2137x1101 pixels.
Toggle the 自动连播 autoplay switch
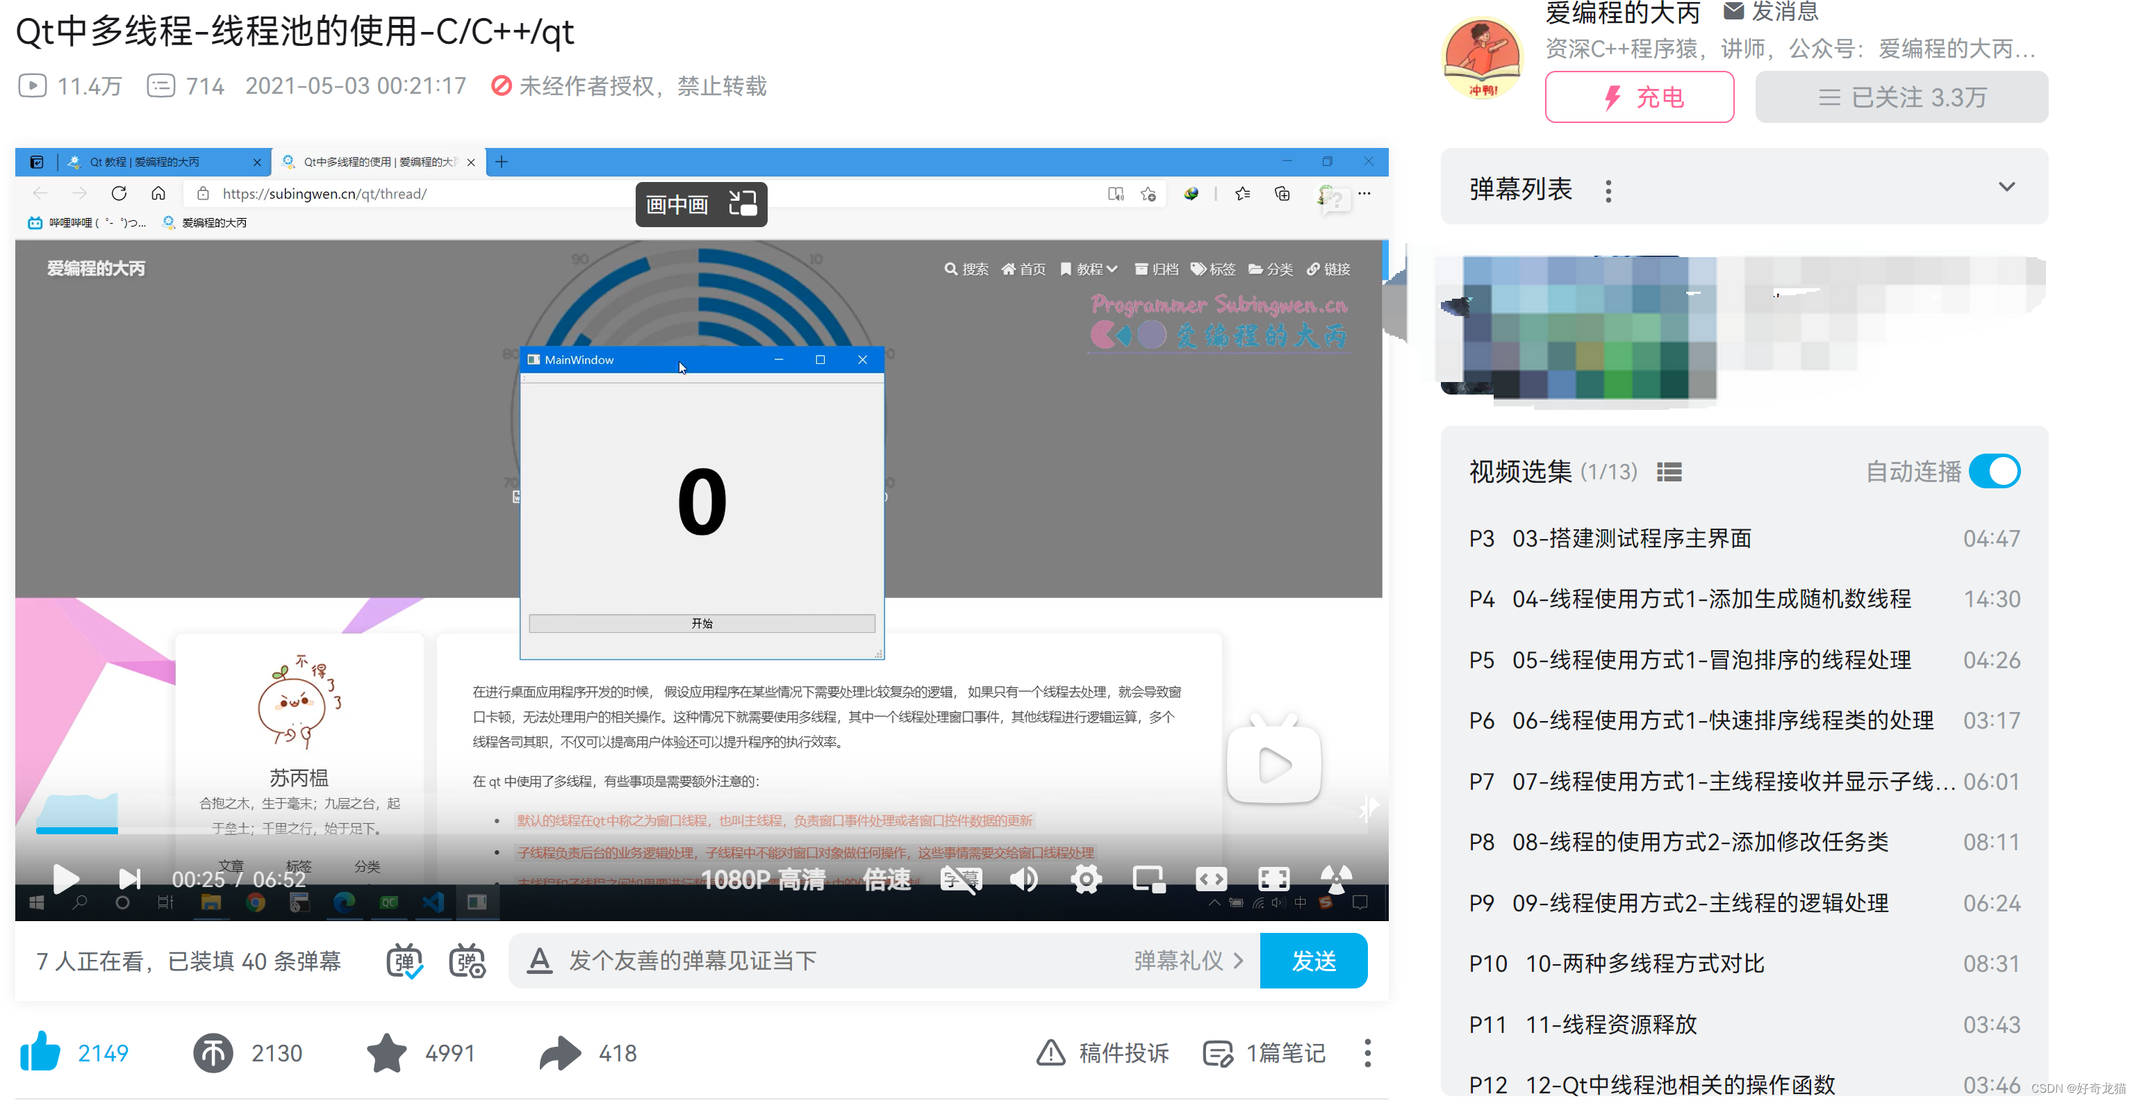[1995, 471]
